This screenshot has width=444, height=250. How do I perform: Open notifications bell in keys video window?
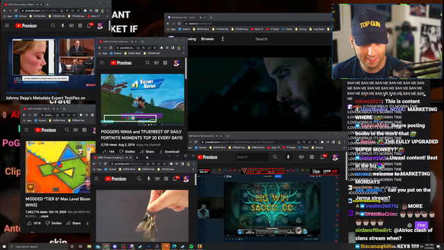tap(176, 178)
